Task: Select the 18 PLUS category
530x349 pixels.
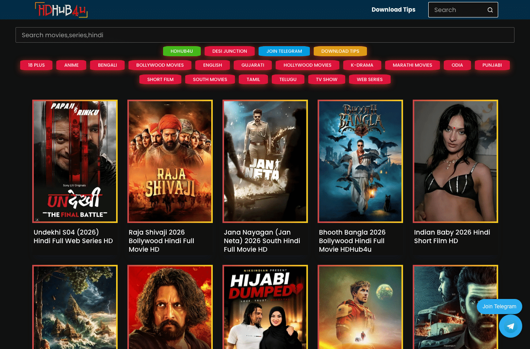Action: (36, 65)
